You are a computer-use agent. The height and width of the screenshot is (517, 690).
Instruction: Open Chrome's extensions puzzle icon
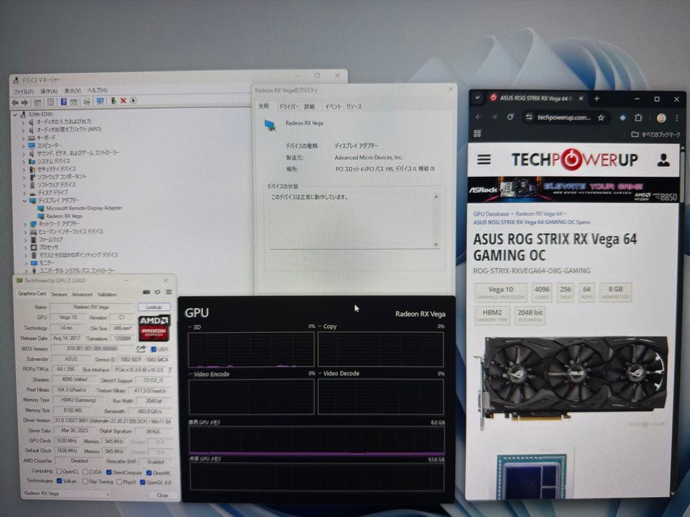point(637,118)
